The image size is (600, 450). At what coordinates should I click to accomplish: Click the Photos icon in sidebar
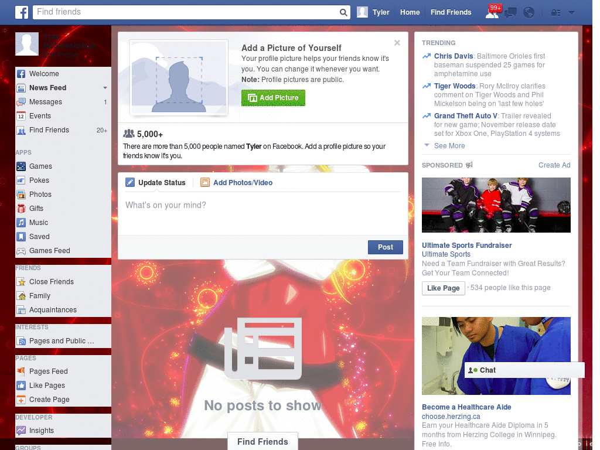(x=21, y=195)
